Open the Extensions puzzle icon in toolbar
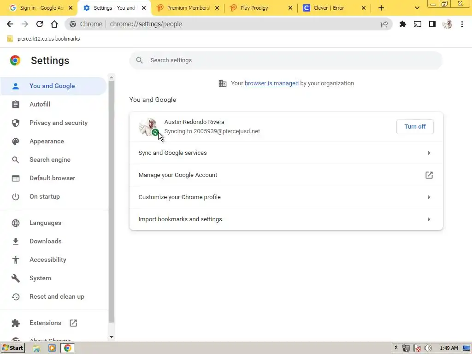The image size is (472, 354). [x=403, y=24]
